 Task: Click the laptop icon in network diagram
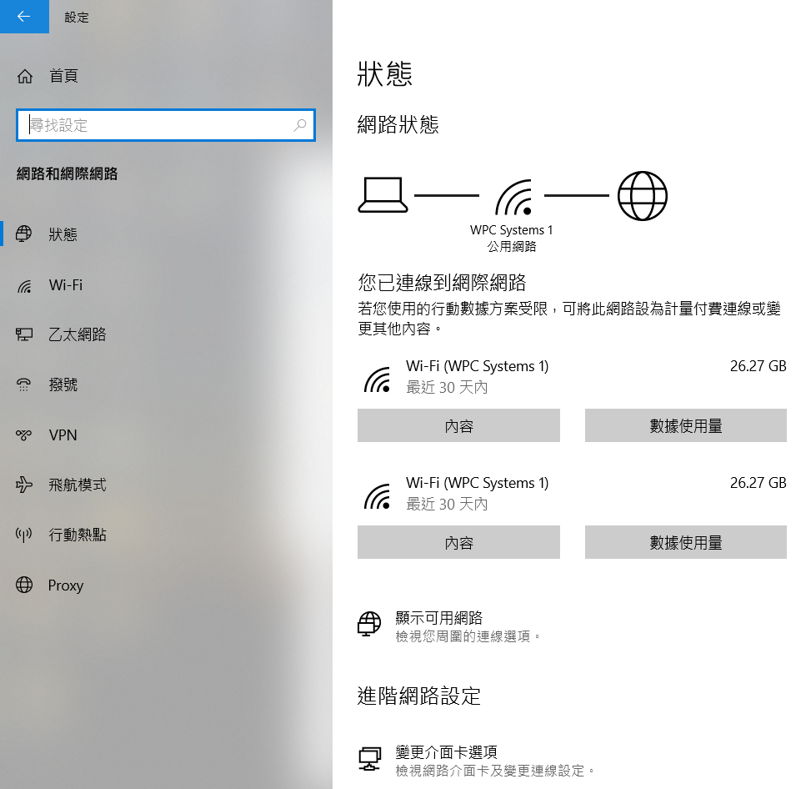click(383, 196)
